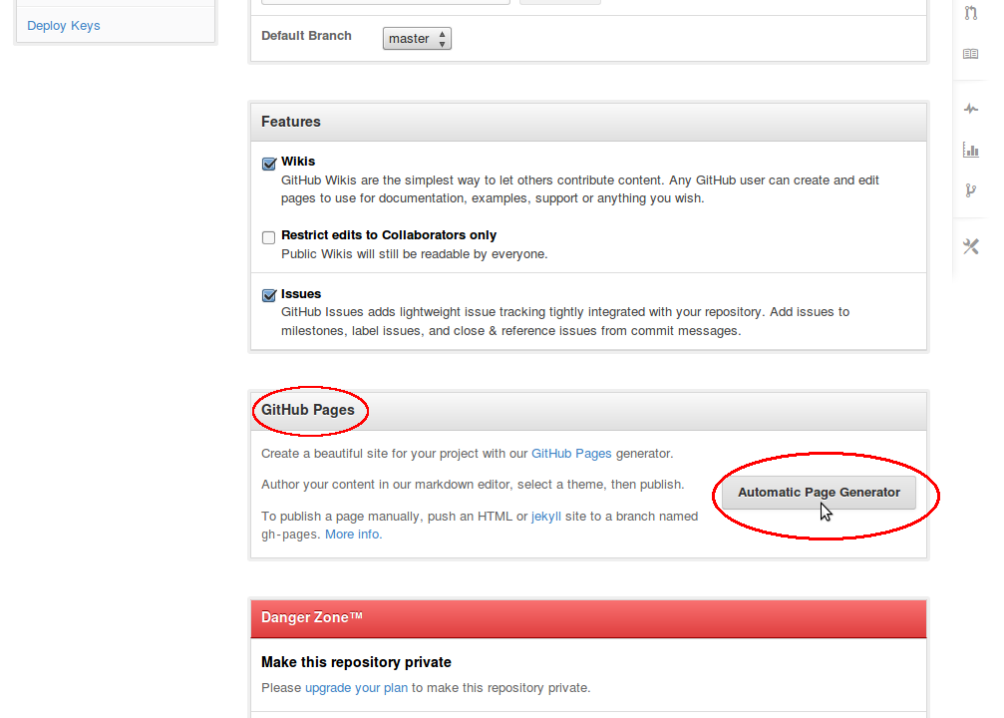The height and width of the screenshot is (718, 1004).
Task: Click the Issues label text
Action: [x=301, y=294]
